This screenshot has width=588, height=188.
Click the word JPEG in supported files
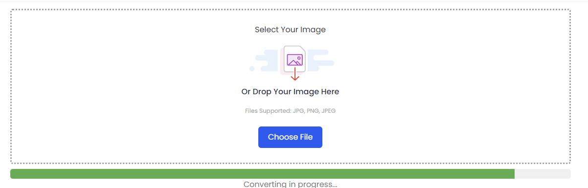tap(328, 111)
